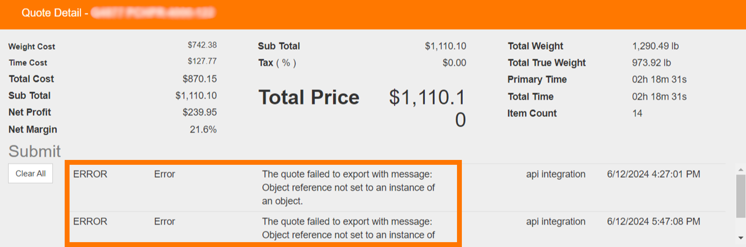Click the Submit section heading
Image resolution: width=746 pixels, height=247 pixels.
[34, 151]
